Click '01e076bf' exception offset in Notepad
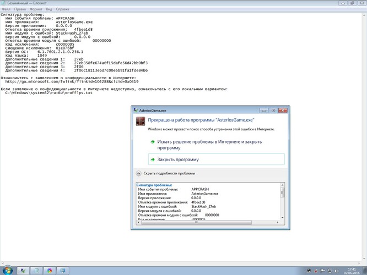367x275 pixels. pyautogui.click(x=65, y=48)
